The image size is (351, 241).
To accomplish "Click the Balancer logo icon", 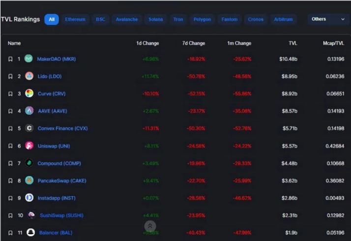I will (x=30, y=233).
